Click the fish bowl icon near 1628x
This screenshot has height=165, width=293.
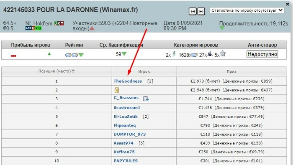[x=195, y=55]
